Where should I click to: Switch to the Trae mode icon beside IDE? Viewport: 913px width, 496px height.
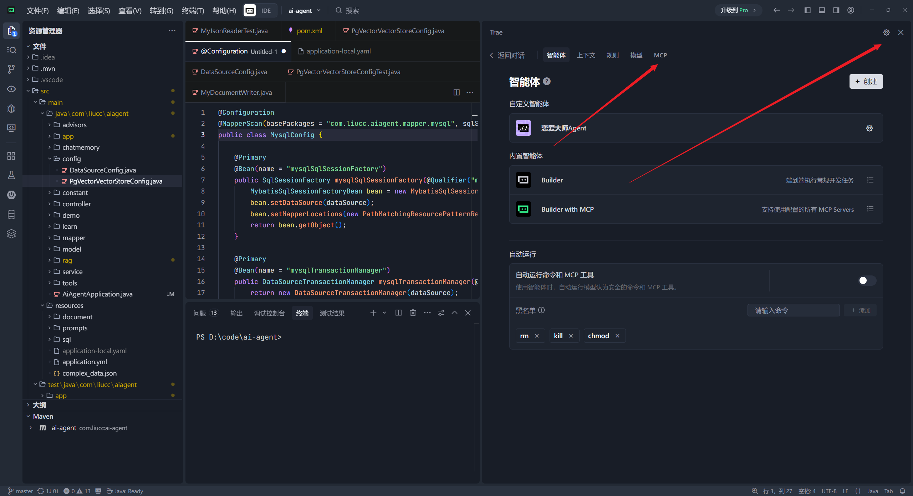[x=250, y=10]
